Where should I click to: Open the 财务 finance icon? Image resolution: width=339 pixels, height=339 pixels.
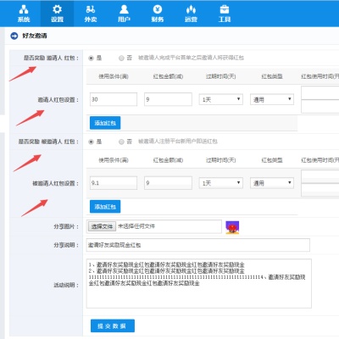pyautogui.click(x=158, y=9)
